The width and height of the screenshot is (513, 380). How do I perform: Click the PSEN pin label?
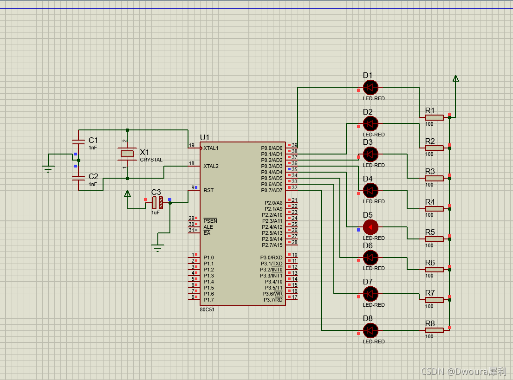210,221
